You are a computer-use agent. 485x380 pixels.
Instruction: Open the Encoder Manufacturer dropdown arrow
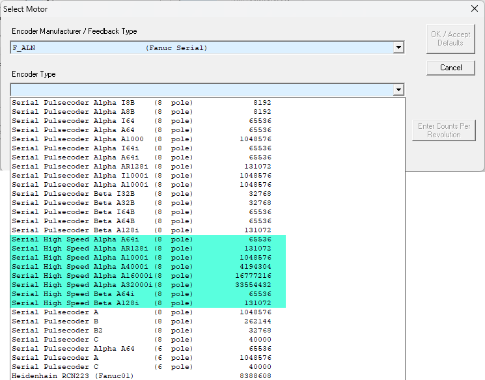(398, 47)
